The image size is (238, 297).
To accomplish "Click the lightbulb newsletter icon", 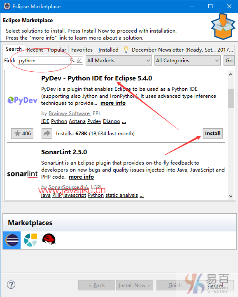I will pos(126,49).
